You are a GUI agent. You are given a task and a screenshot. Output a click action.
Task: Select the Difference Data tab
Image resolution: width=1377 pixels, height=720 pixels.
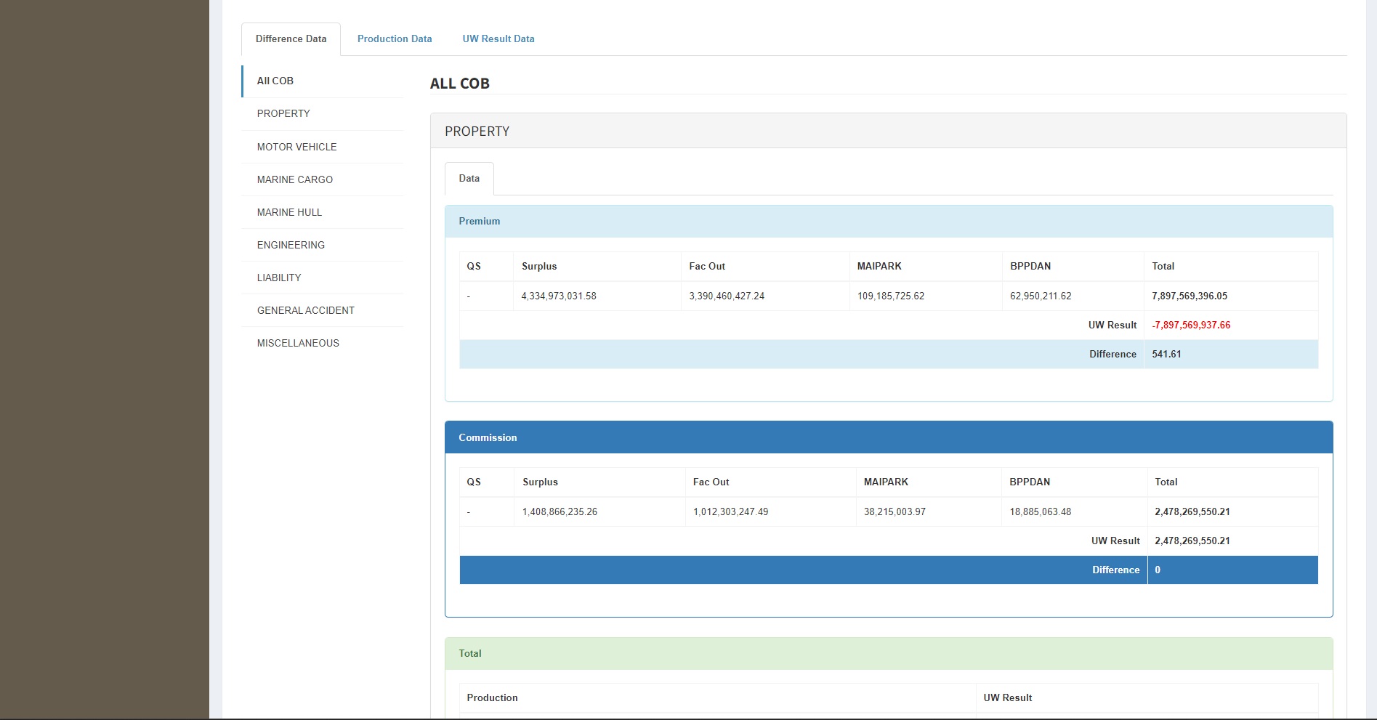pos(291,39)
